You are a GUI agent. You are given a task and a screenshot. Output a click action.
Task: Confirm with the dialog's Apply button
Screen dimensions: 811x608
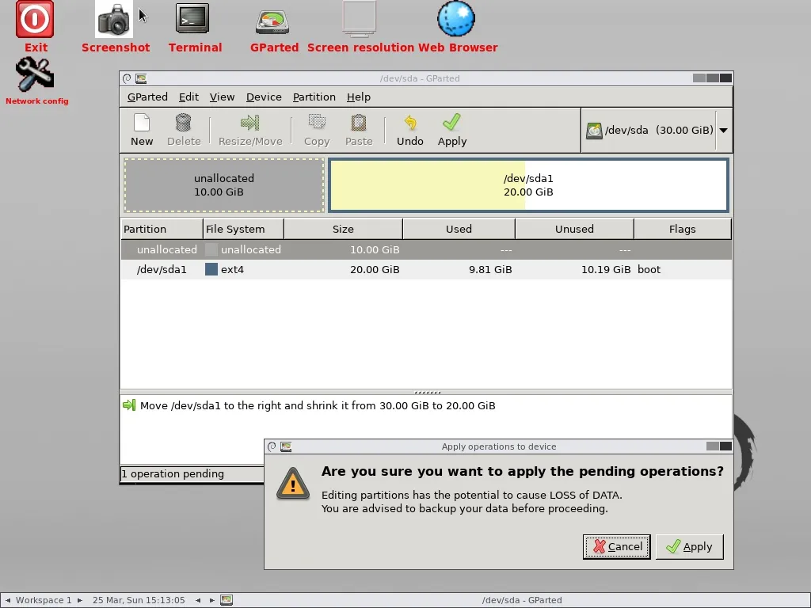tap(689, 546)
